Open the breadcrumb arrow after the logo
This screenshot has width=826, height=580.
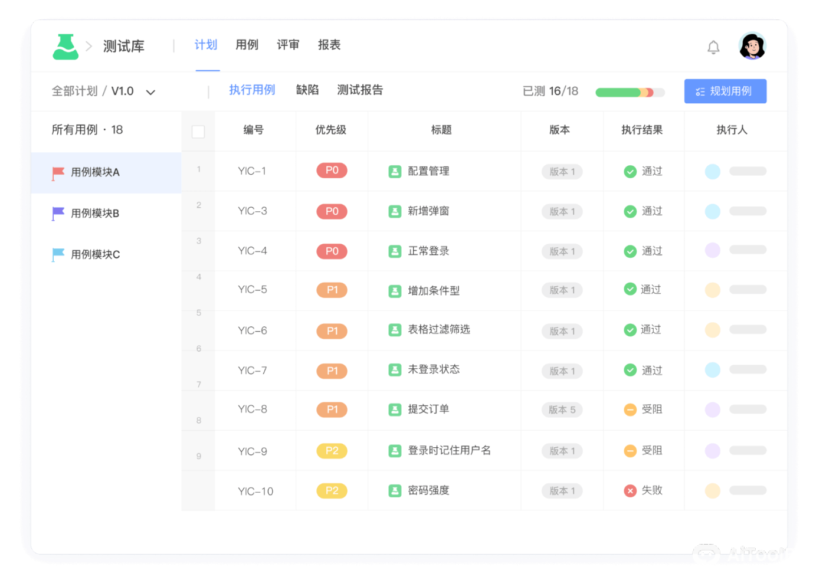(88, 46)
